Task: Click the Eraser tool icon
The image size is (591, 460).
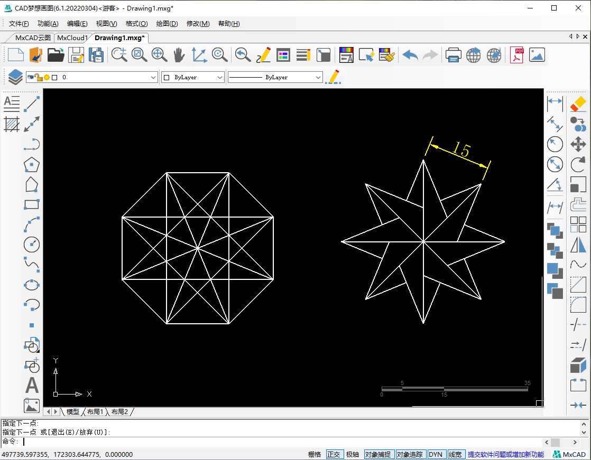Action: point(578,104)
